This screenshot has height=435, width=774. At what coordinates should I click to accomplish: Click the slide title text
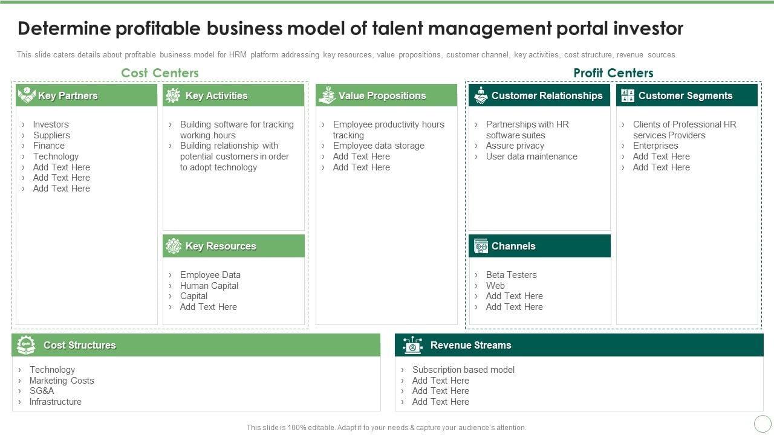[351, 28]
